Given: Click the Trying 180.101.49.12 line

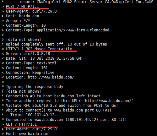Looking at the screenshot, I should tap(35, 115).
